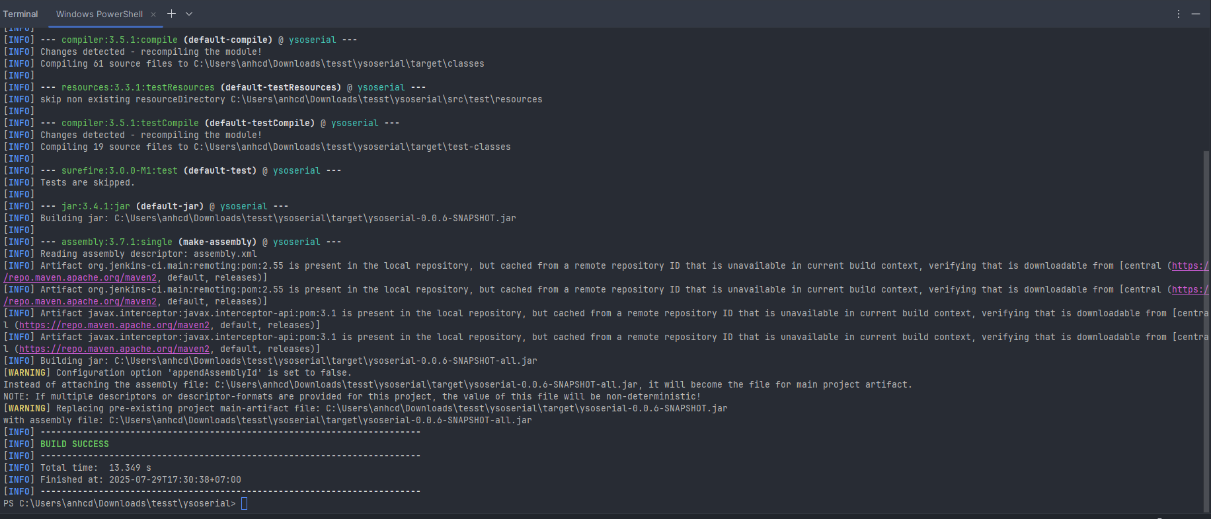Click the assembly:3.7.1:single goal text
The image size is (1211, 519).
coord(116,242)
